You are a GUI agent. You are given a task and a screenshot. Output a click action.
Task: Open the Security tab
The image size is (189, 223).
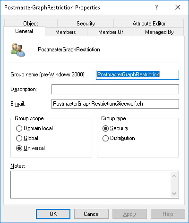pyautogui.click(x=86, y=24)
